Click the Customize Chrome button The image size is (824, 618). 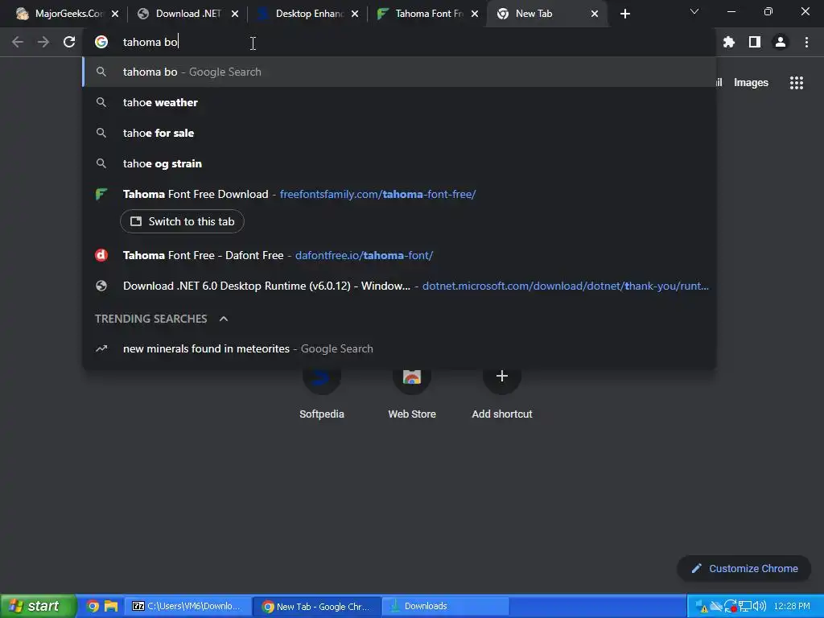[744, 569]
